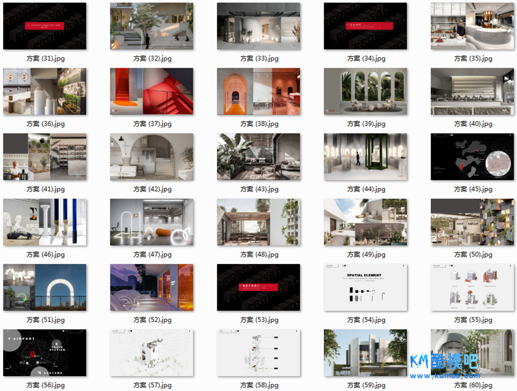Open the 方案 (32).jpg staircase image
The image size is (517, 391).
[152, 26]
